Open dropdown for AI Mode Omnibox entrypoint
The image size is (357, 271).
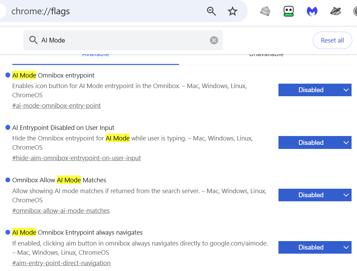(x=315, y=90)
